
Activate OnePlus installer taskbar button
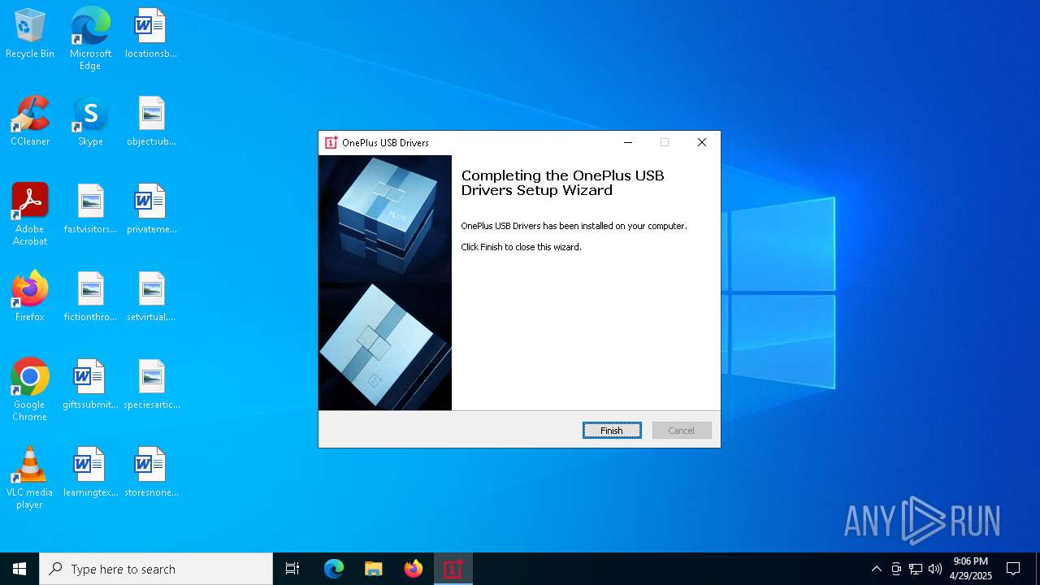(453, 569)
